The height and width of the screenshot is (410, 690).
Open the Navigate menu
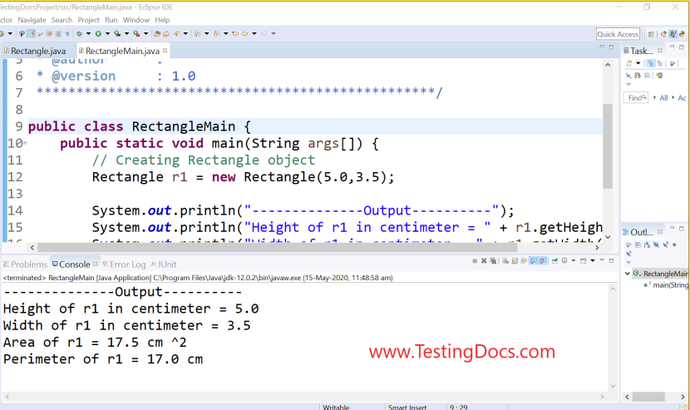(32, 20)
